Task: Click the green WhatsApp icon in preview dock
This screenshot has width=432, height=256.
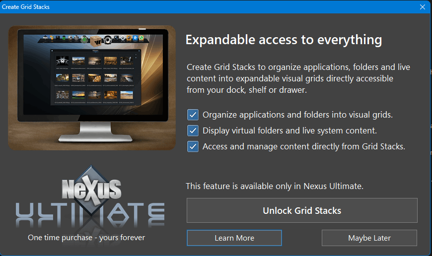Action: 142,38
